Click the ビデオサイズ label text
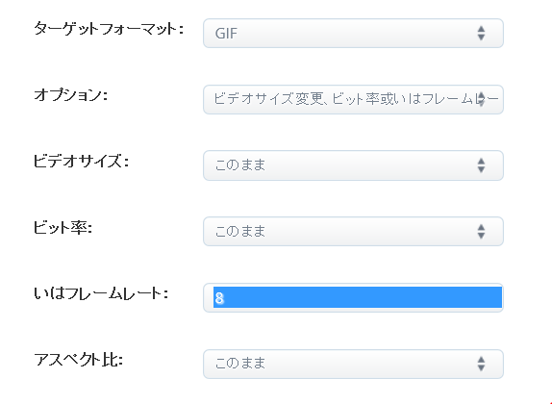The width and height of the screenshot is (552, 404). (81, 162)
